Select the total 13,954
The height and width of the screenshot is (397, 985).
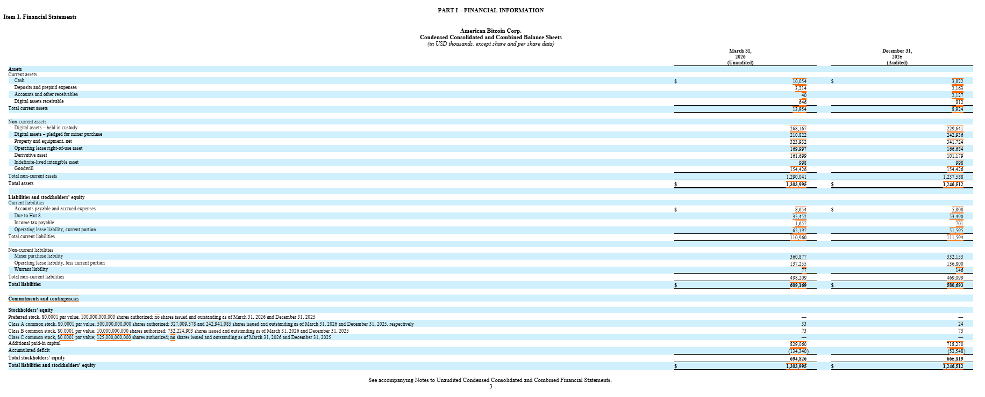(x=798, y=109)
